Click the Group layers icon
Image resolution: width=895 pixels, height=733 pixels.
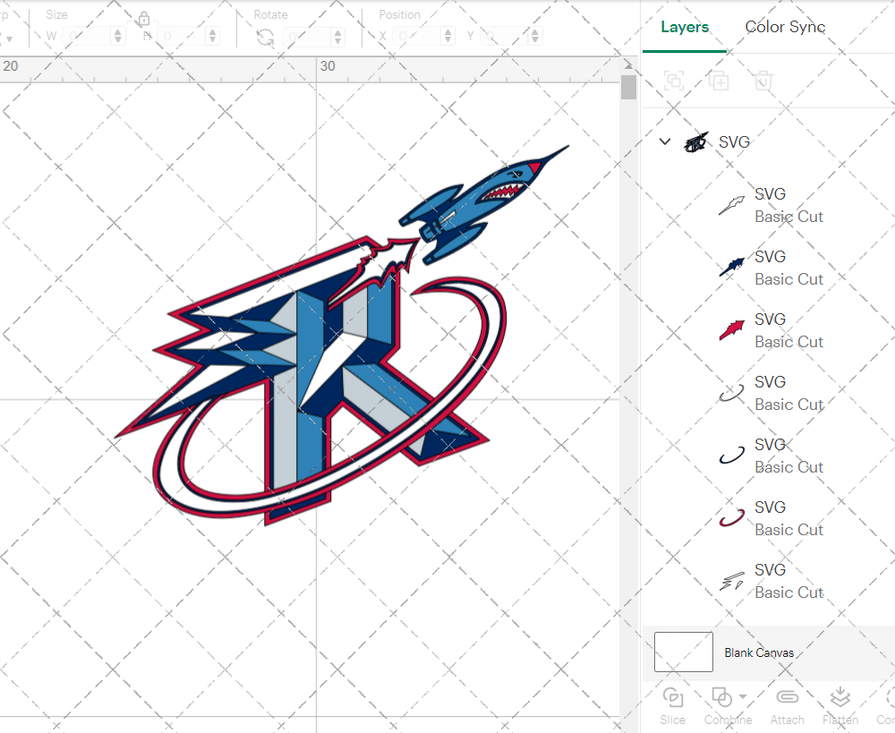tap(674, 81)
